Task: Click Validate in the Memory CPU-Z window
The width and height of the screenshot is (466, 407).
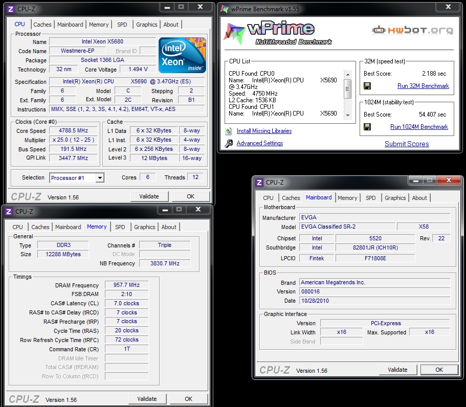Action: click(147, 399)
